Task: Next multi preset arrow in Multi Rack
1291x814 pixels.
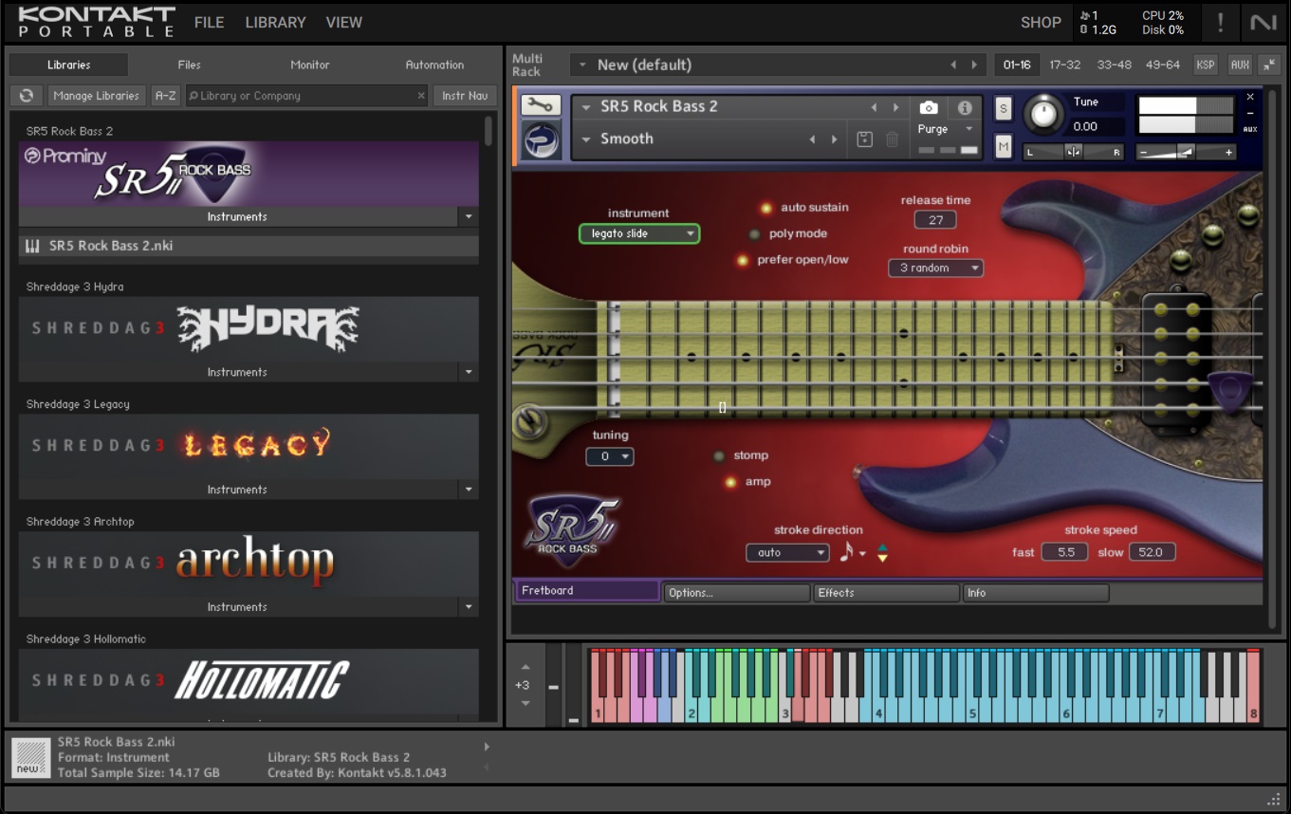Action: [974, 65]
